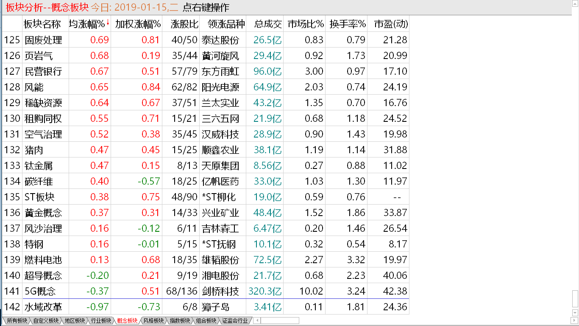The image size is (579, 326).
Task: Click leading stock *ST柳化
Action: pos(219,197)
